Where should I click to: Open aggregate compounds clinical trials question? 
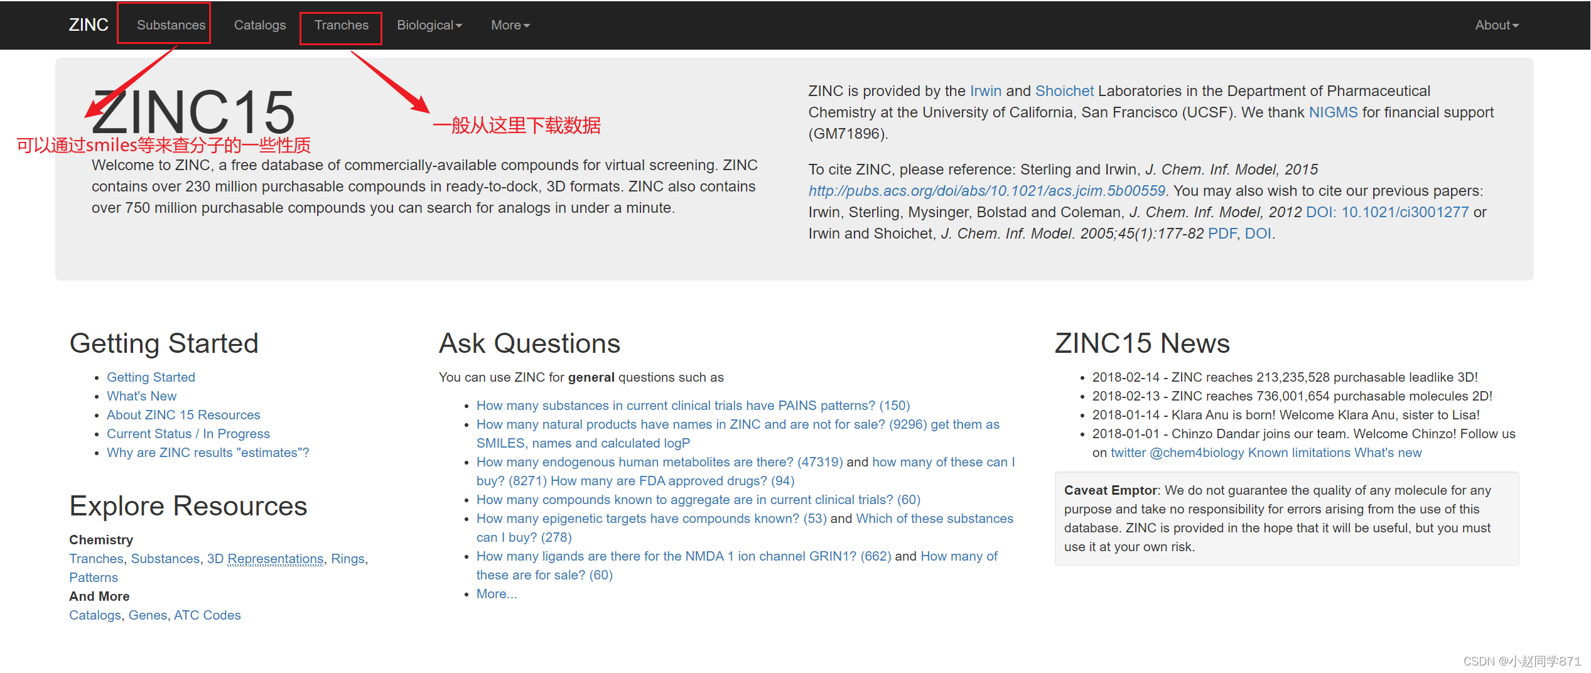(x=698, y=500)
